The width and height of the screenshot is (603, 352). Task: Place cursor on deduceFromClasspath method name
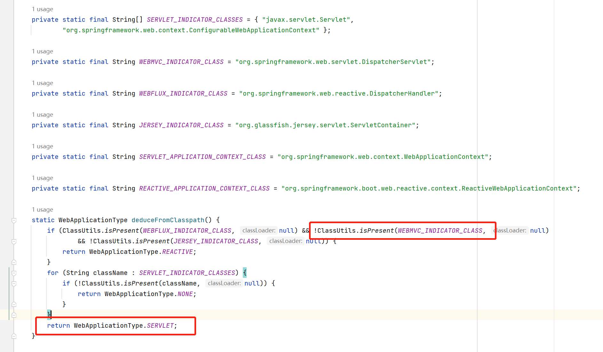168,220
